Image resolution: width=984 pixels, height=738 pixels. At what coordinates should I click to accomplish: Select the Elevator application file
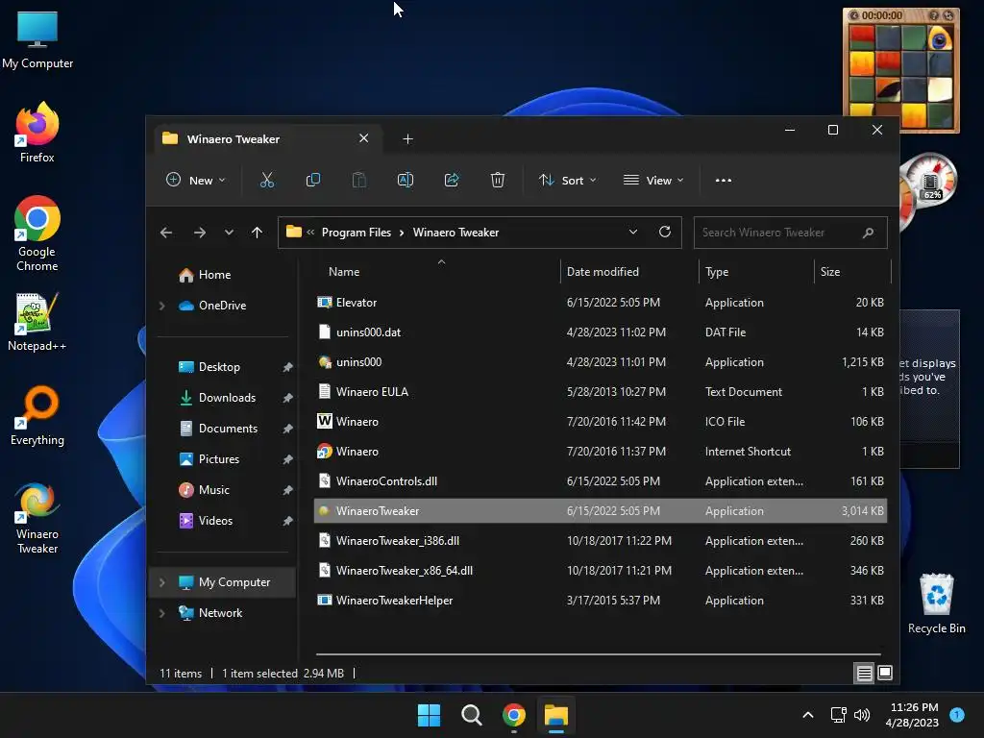pyautogui.click(x=600, y=303)
